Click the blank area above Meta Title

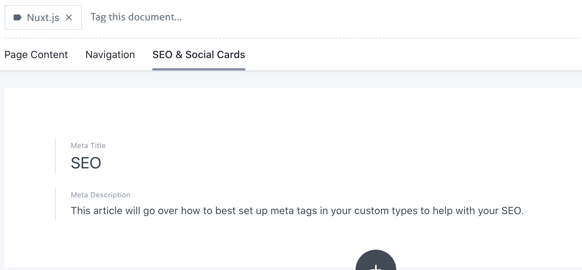290,112
